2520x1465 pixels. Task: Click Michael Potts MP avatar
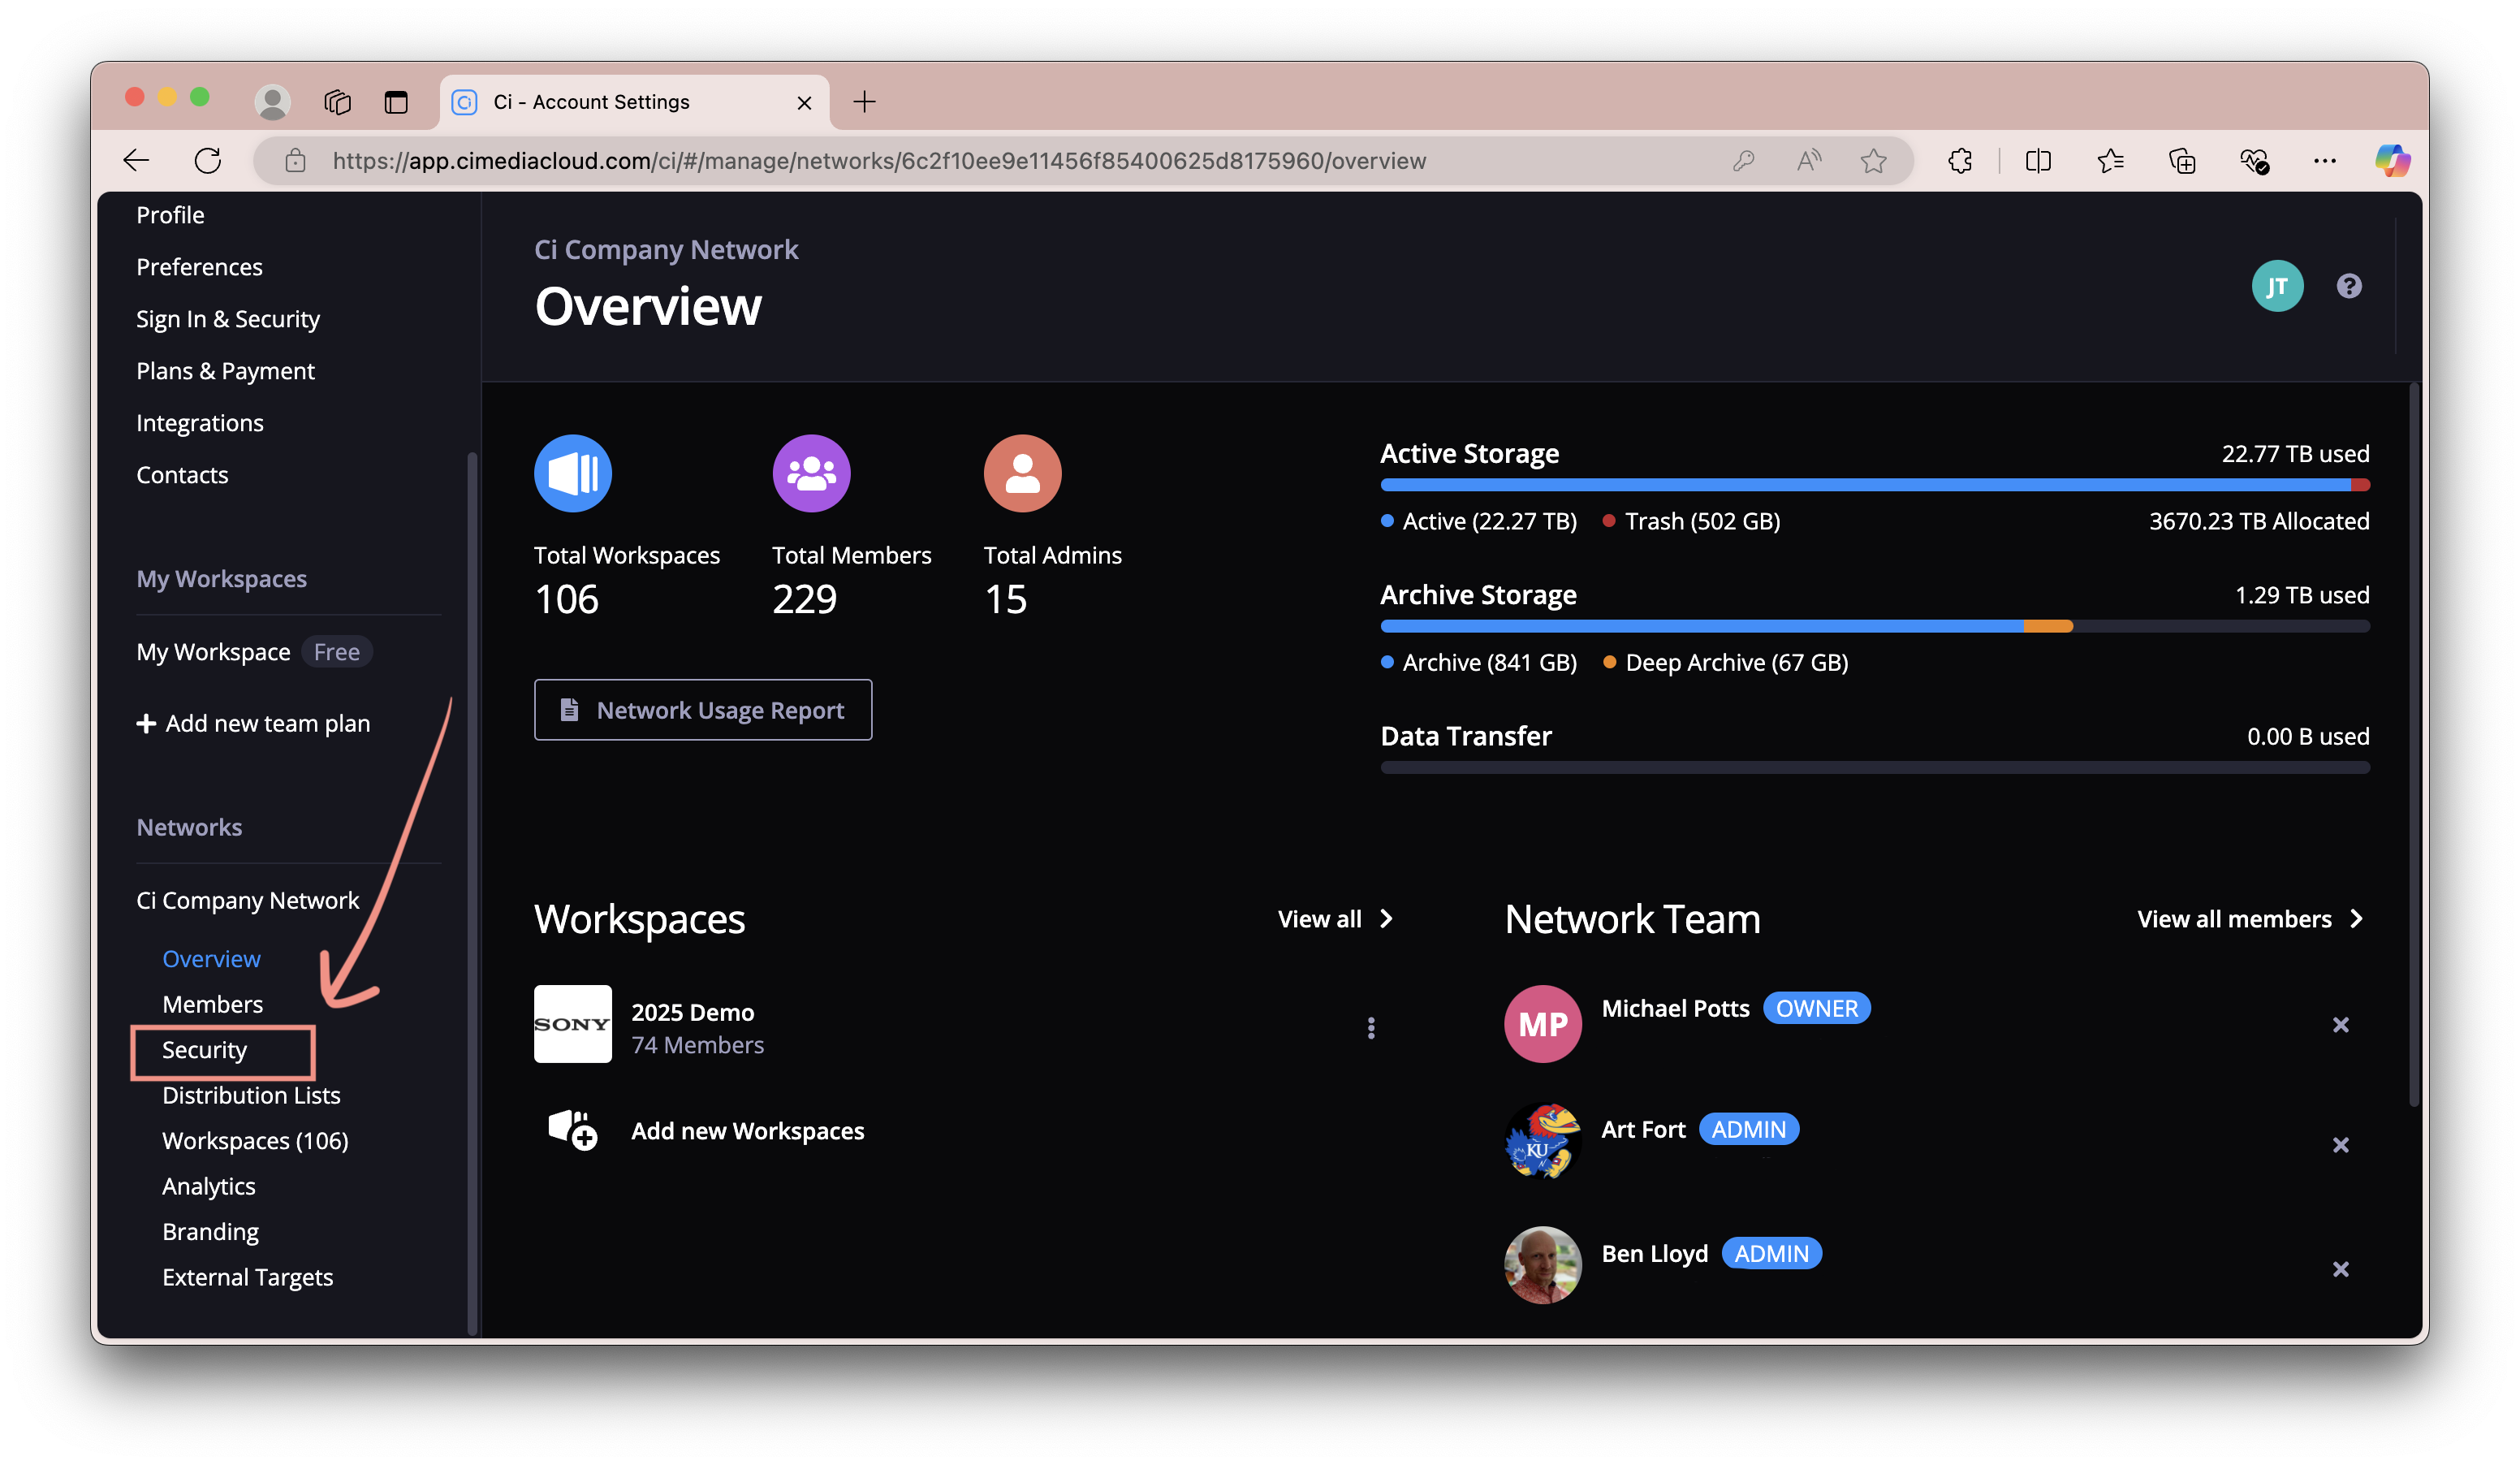click(1543, 1024)
